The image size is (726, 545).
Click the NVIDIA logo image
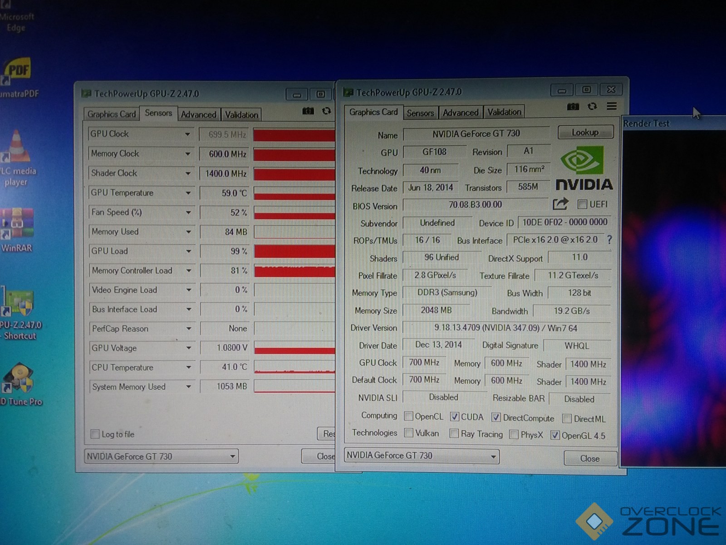tap(584, 168)
